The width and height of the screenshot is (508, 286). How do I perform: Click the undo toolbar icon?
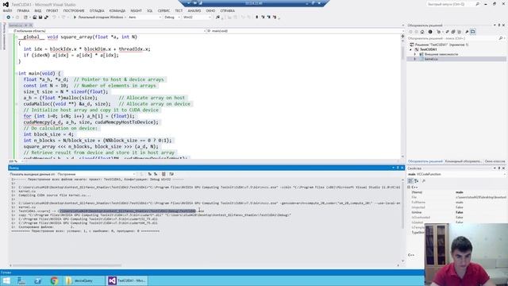pyautogui.click(x=54, y=17)
